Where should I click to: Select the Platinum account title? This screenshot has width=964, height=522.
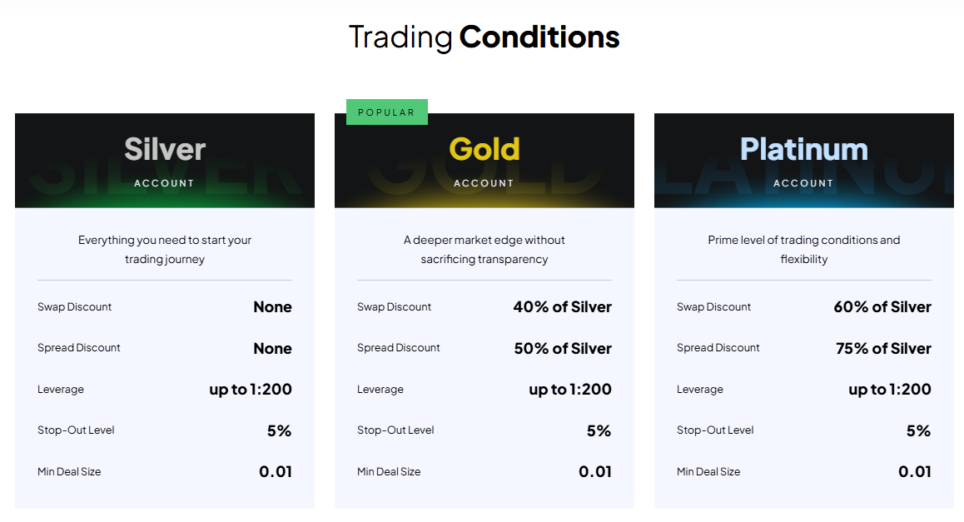pos(803,150)
